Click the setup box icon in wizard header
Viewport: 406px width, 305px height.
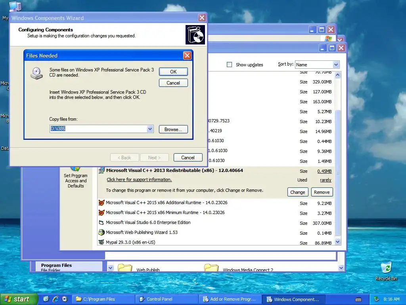pyautogui.click(x=195, y=35)
